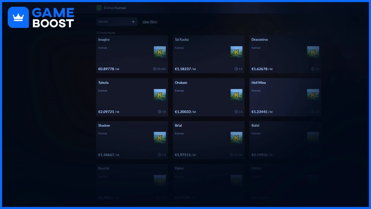Select the Dakal server card
Image resolution: width=371 pixels, height=209 pixels.
pyautogui.click(x=209, y=183)
